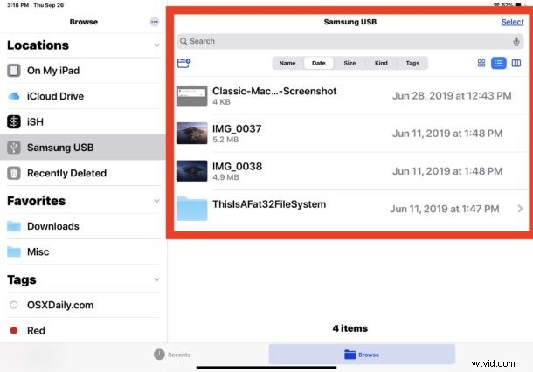Switch to column view
This screenshot has height=372, width=533.
(x=516, y=63)
